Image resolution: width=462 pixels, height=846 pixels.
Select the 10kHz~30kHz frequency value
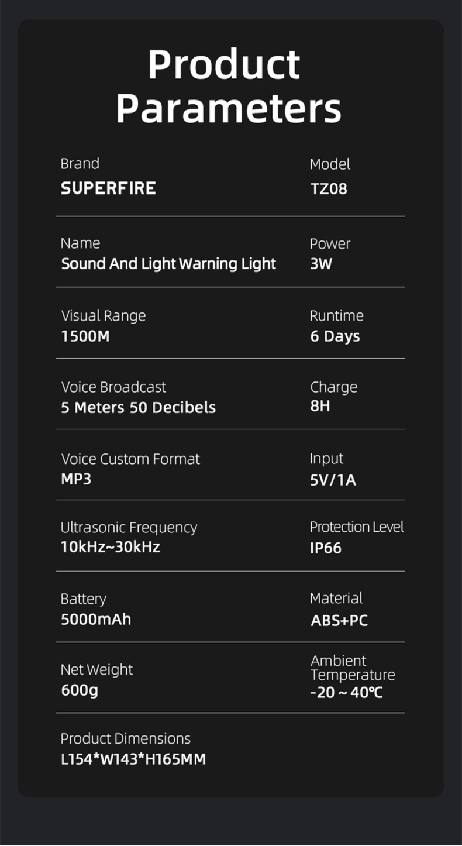tap(111, 547)
